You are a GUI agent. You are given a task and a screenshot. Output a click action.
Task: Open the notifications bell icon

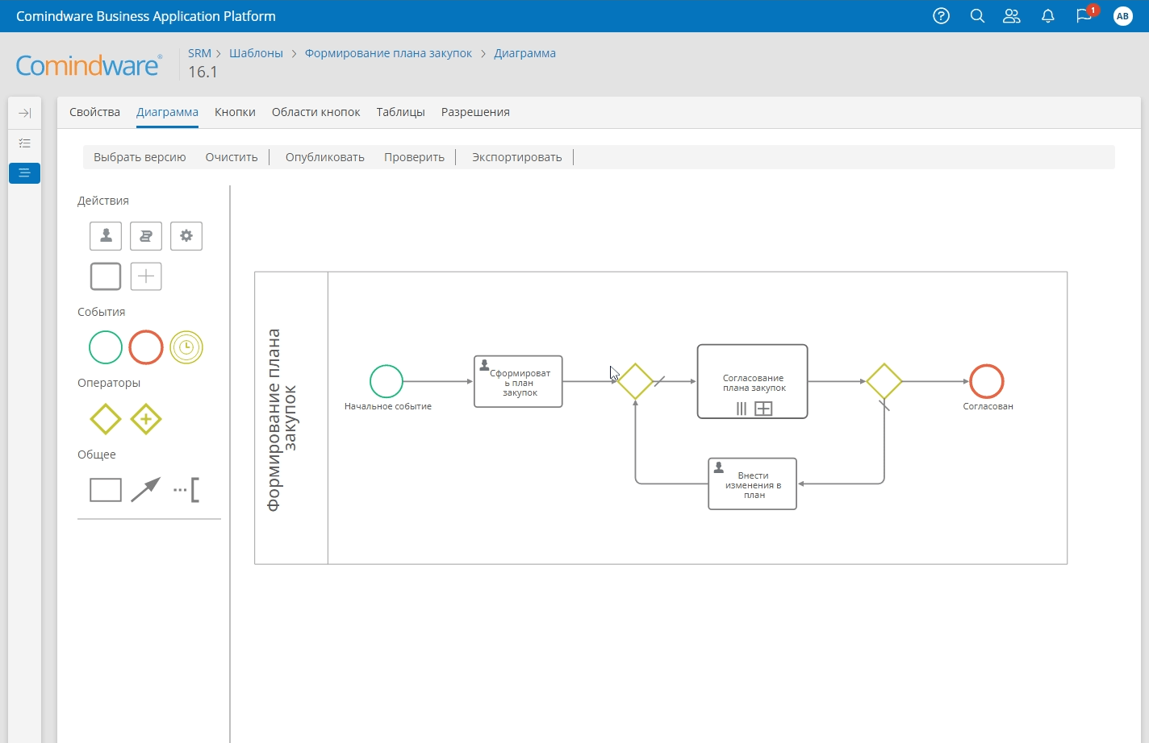click(x=1048, y=16)
